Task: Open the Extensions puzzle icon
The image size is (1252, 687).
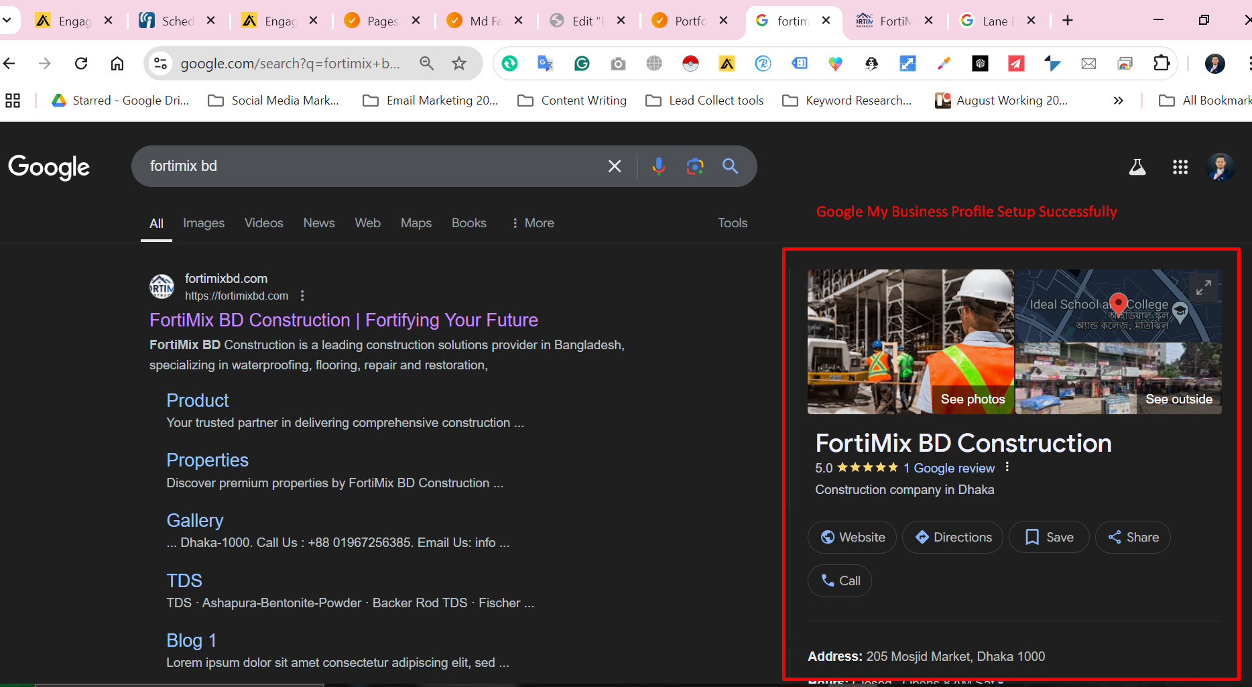Action: [x=1162, y=64]
